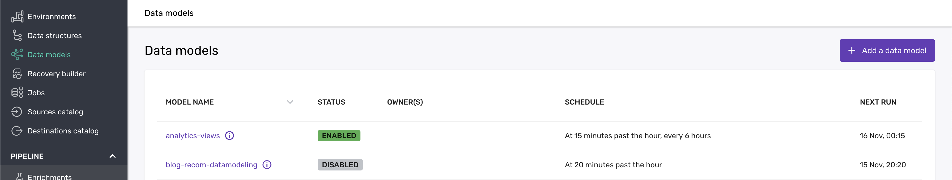Click the Jobs database icon
The width and height of the screenshot is (952, 180).
tap(17, 92)
